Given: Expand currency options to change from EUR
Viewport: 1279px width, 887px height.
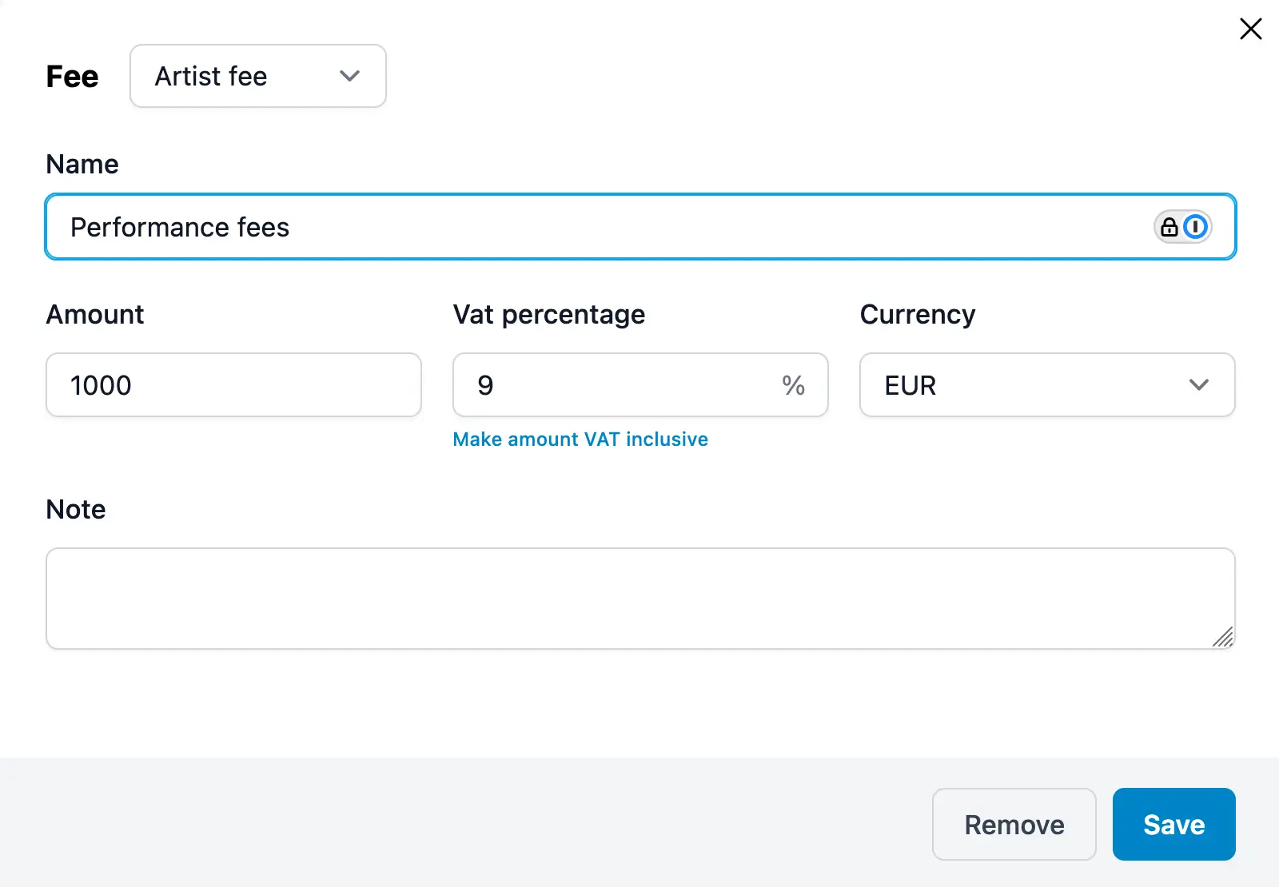Looking at the screenshot, I should coord(1046,385).
